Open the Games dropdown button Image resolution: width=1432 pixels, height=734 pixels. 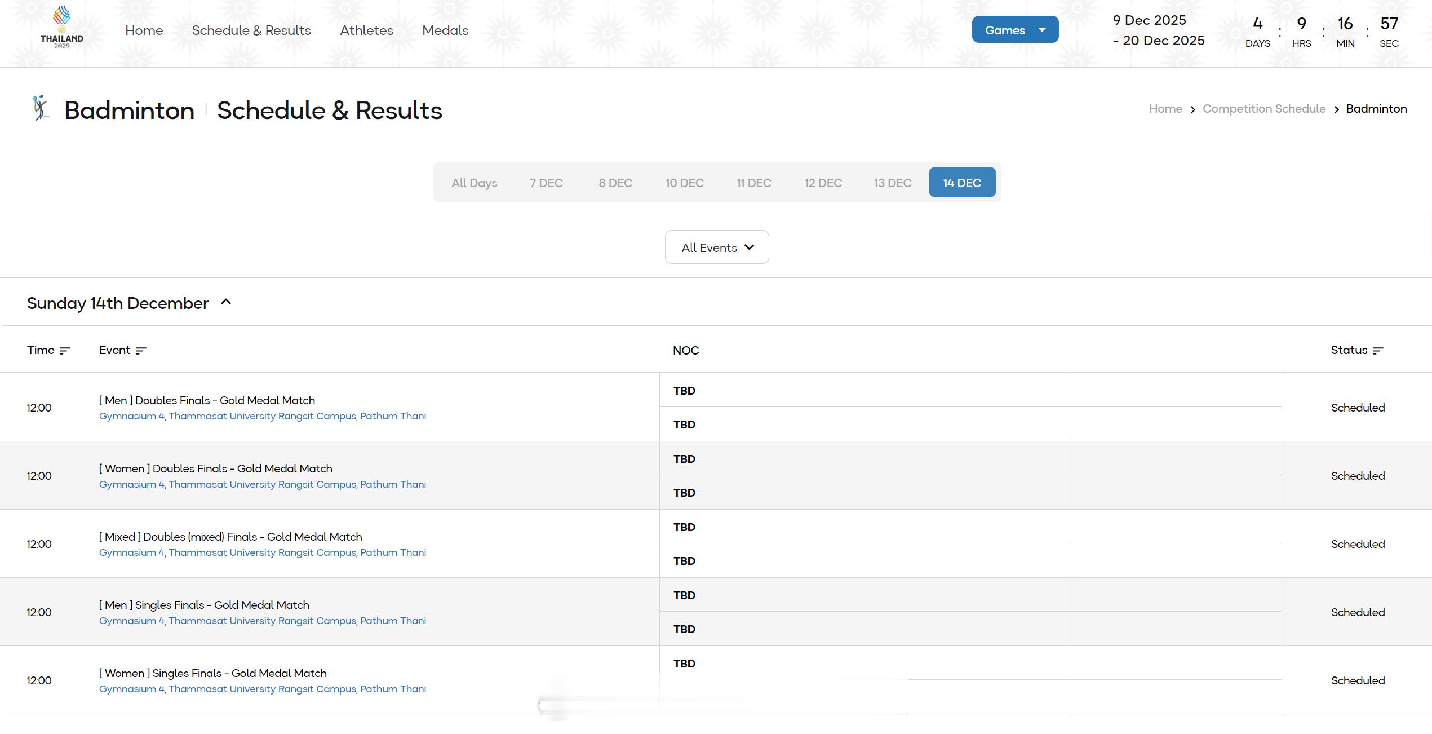[1014, 30]
